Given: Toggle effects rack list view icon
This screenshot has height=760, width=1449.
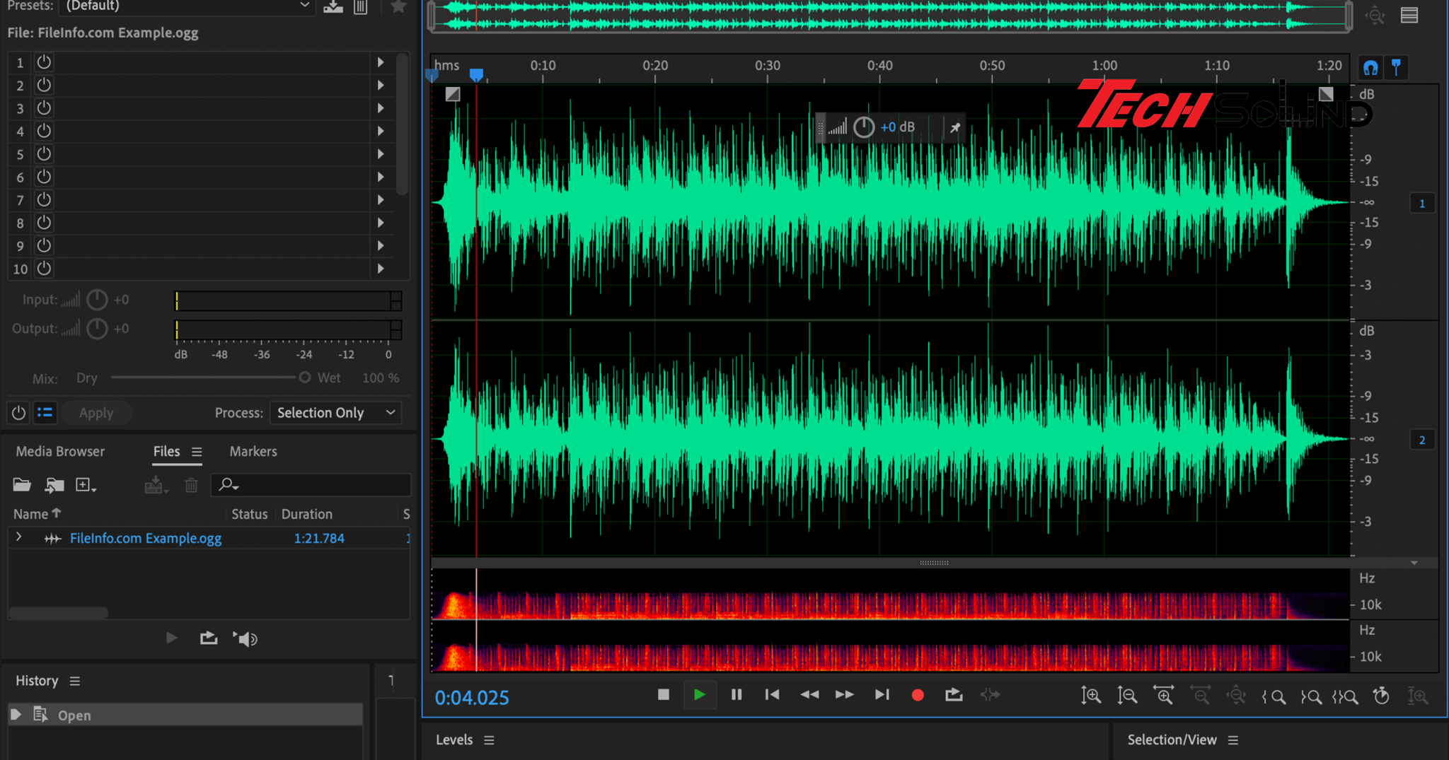Looking at the screenshot, I should (x=45, y=413).
